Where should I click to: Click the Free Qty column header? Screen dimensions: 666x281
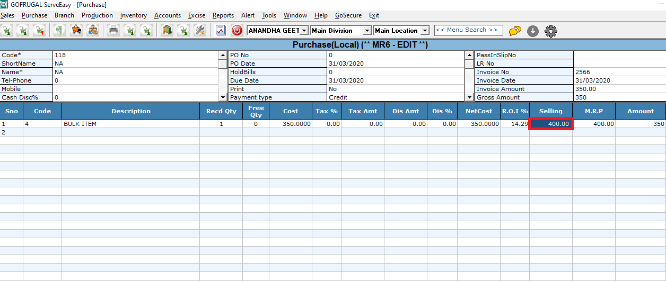point(256,111)
